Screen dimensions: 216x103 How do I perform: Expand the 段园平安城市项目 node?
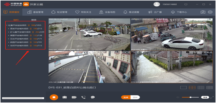(9, 42)
